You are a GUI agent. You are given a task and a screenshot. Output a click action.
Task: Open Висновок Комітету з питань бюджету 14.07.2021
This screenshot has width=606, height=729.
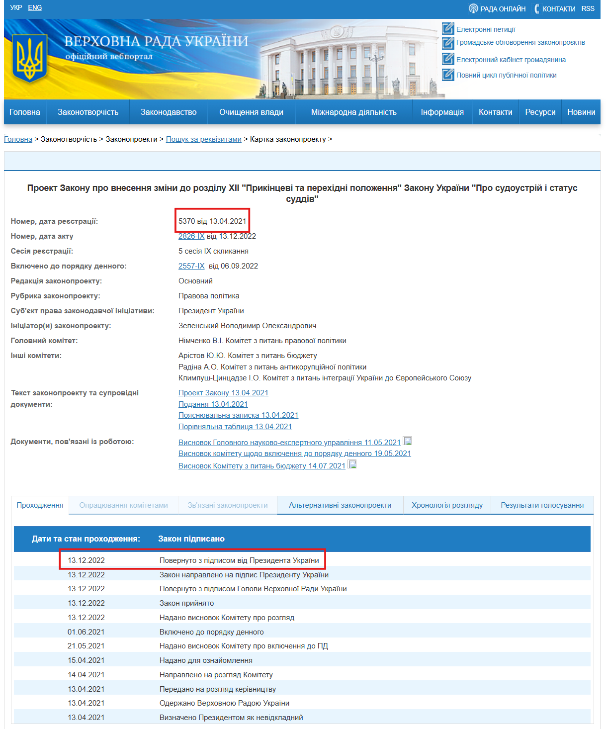pos(262,466)
